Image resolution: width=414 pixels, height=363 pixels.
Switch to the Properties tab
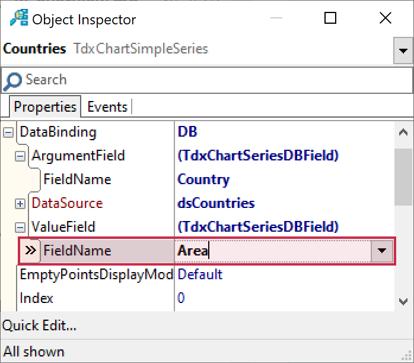[x=45, y=107]
